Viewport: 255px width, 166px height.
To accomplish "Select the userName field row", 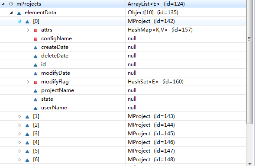I will coord(123,108).
